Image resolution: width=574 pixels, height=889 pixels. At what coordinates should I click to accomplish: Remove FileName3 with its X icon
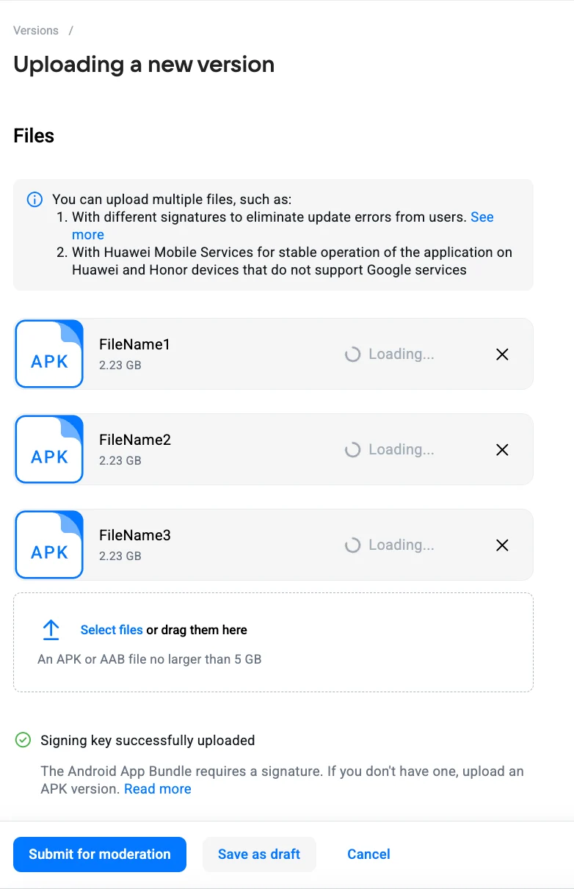point(502,545)
